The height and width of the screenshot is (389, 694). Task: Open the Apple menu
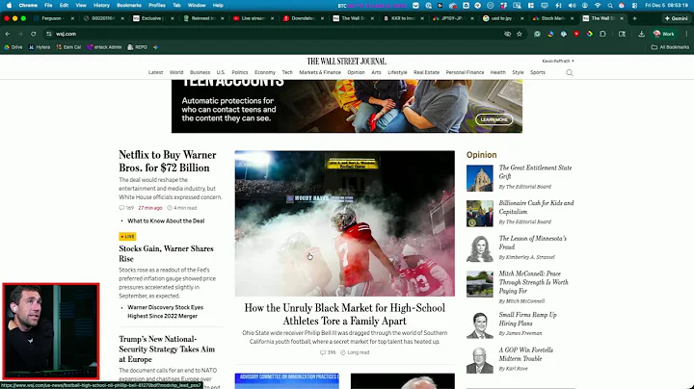click(x=9, y=6)
